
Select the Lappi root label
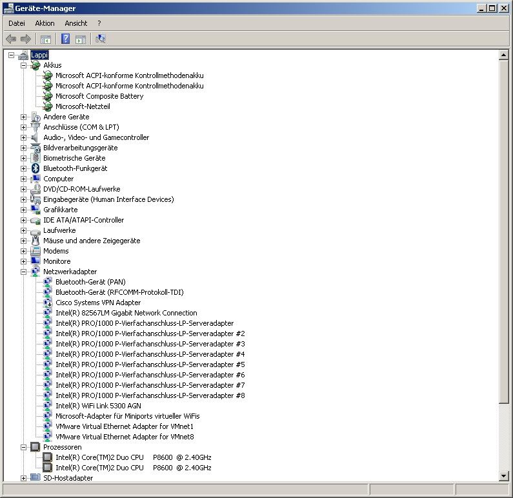point(39,55)
